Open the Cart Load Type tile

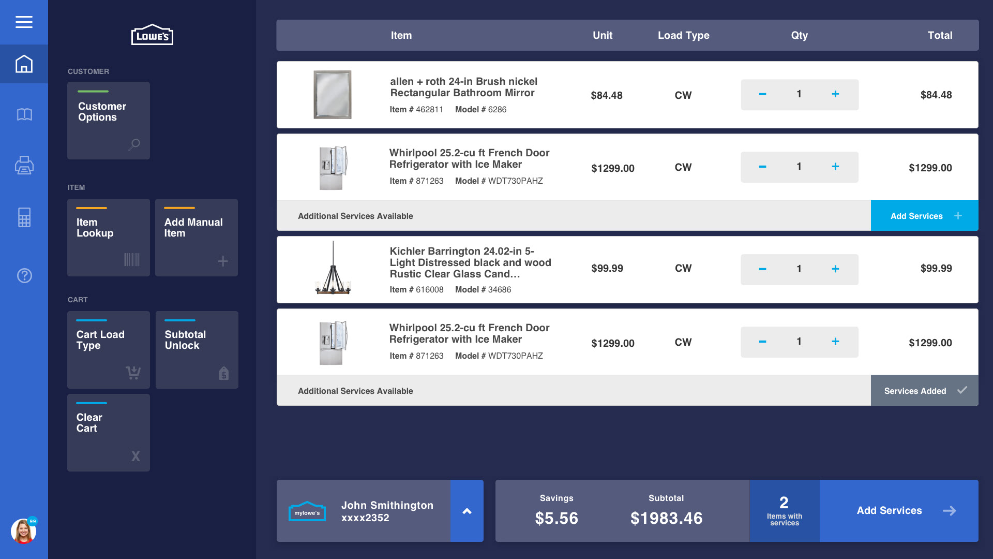pyautogui.click(x=109, y=350)
